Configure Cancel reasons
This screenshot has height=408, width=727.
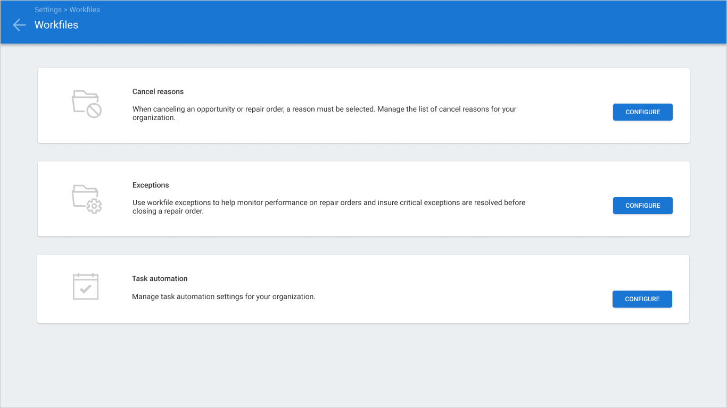[x=643, y=112]
